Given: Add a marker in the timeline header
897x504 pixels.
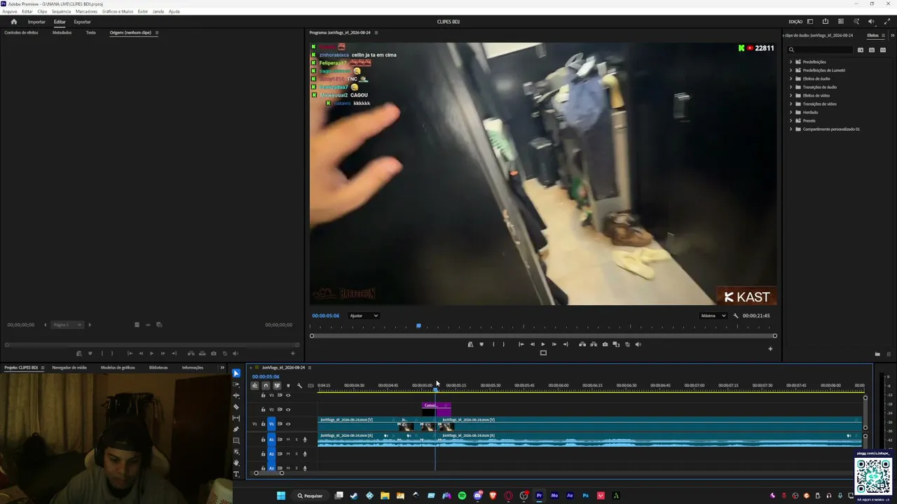Looking at the screenshot, I should [x=288, y=386].
